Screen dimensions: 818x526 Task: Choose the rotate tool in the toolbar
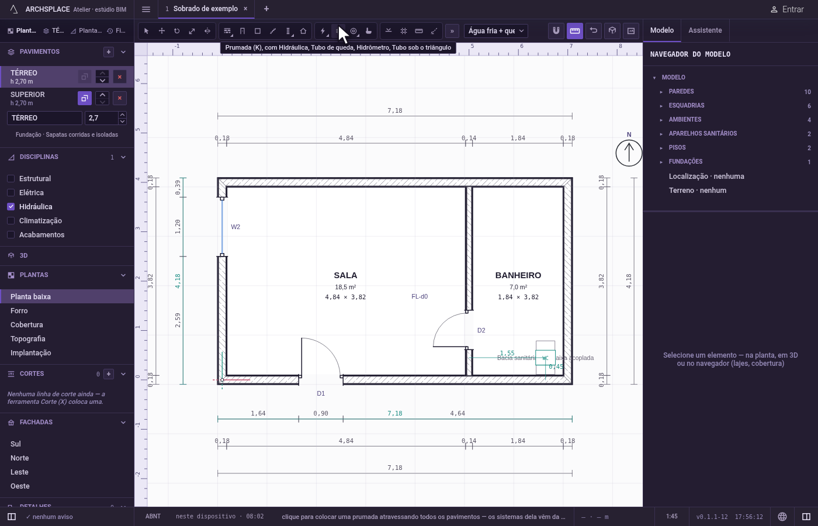coord(177,31)
